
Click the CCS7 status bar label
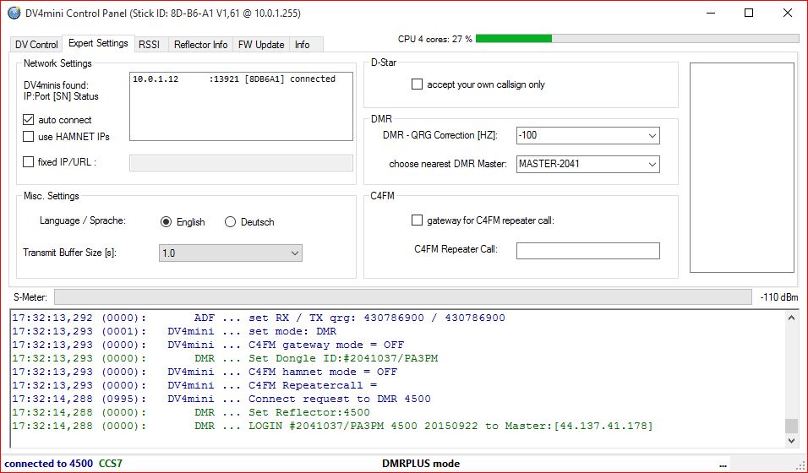coord(111,463)
